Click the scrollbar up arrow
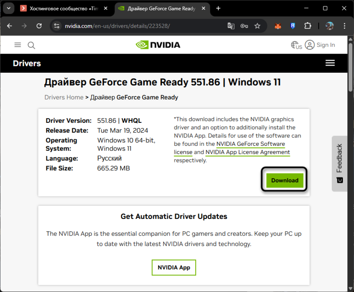The height and width of the screenshot is (292, 354). pos(351,39)
